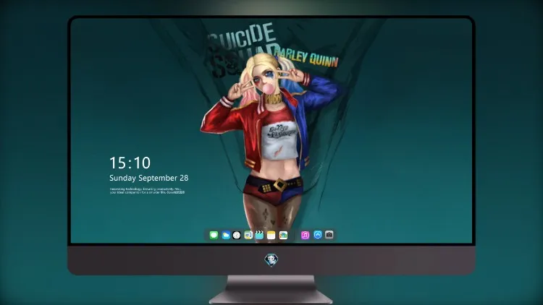Image resolution: width=543 pixels, height=305 pixels.
Task: Open the colorful gallery app icon in dock
Action: (283, 235)
